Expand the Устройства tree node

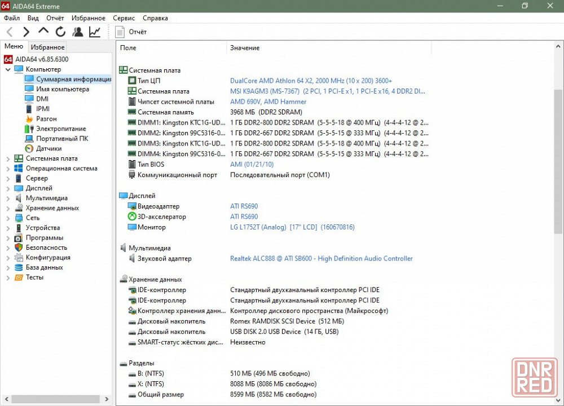(8, 228)
